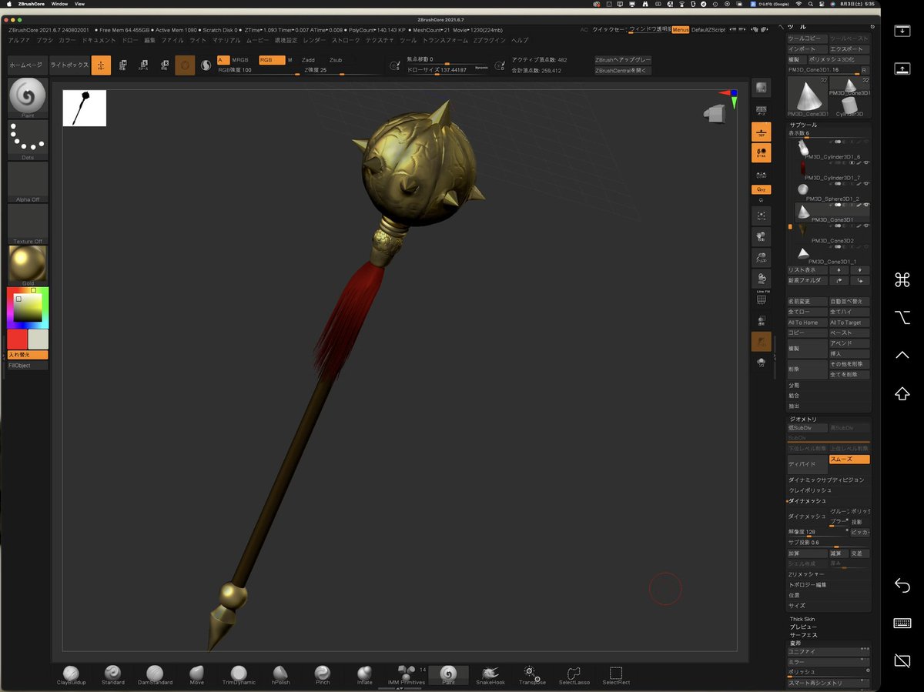Image resolution: width=924 pixels, height=692 pixels.
Task: Open the アルファ menu
Action: [19, 40]
